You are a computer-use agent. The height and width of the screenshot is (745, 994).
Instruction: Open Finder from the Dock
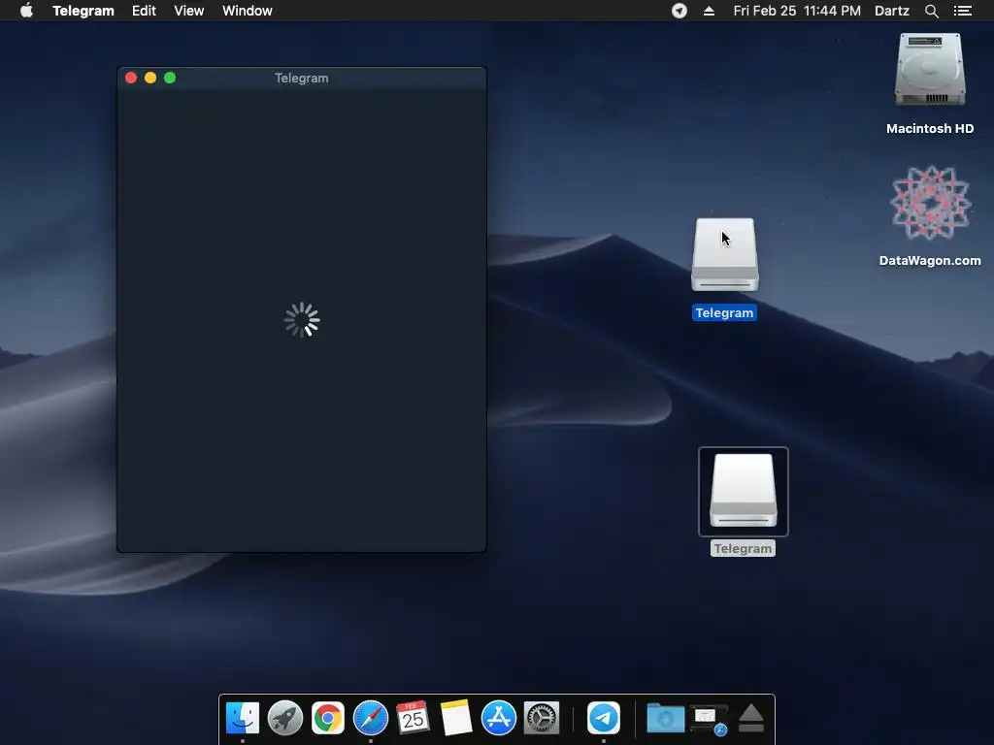tap(242, 718)
